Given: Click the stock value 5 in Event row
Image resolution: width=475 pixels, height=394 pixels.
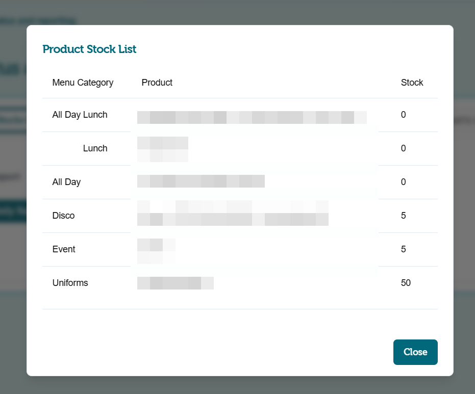Looking at the screenshot, I should [x=403, y=249].
